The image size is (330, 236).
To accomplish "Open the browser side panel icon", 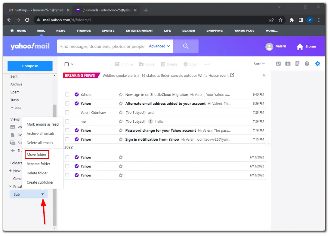I will coord(301,20).
